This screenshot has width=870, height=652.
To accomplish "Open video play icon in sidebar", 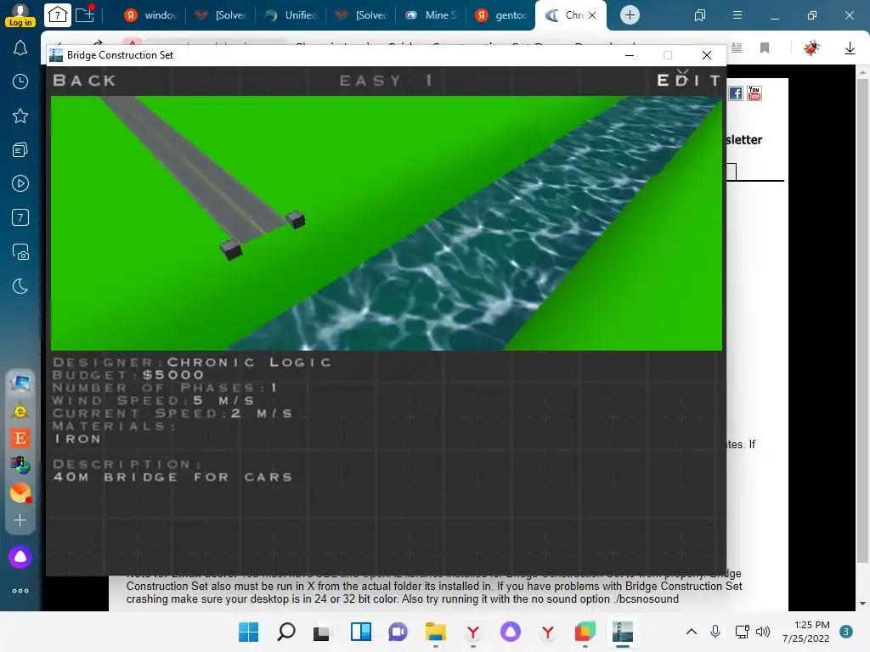I will click(x=20, y=183).
